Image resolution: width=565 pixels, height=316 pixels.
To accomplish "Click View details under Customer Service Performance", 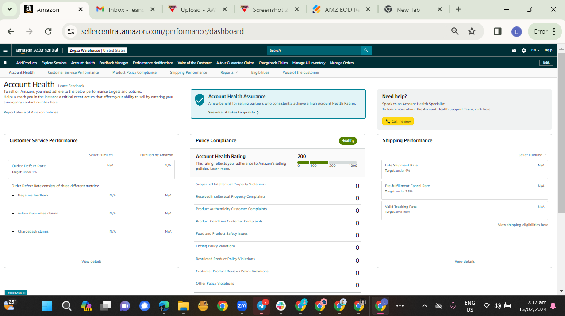I will (x=92, y=261).
